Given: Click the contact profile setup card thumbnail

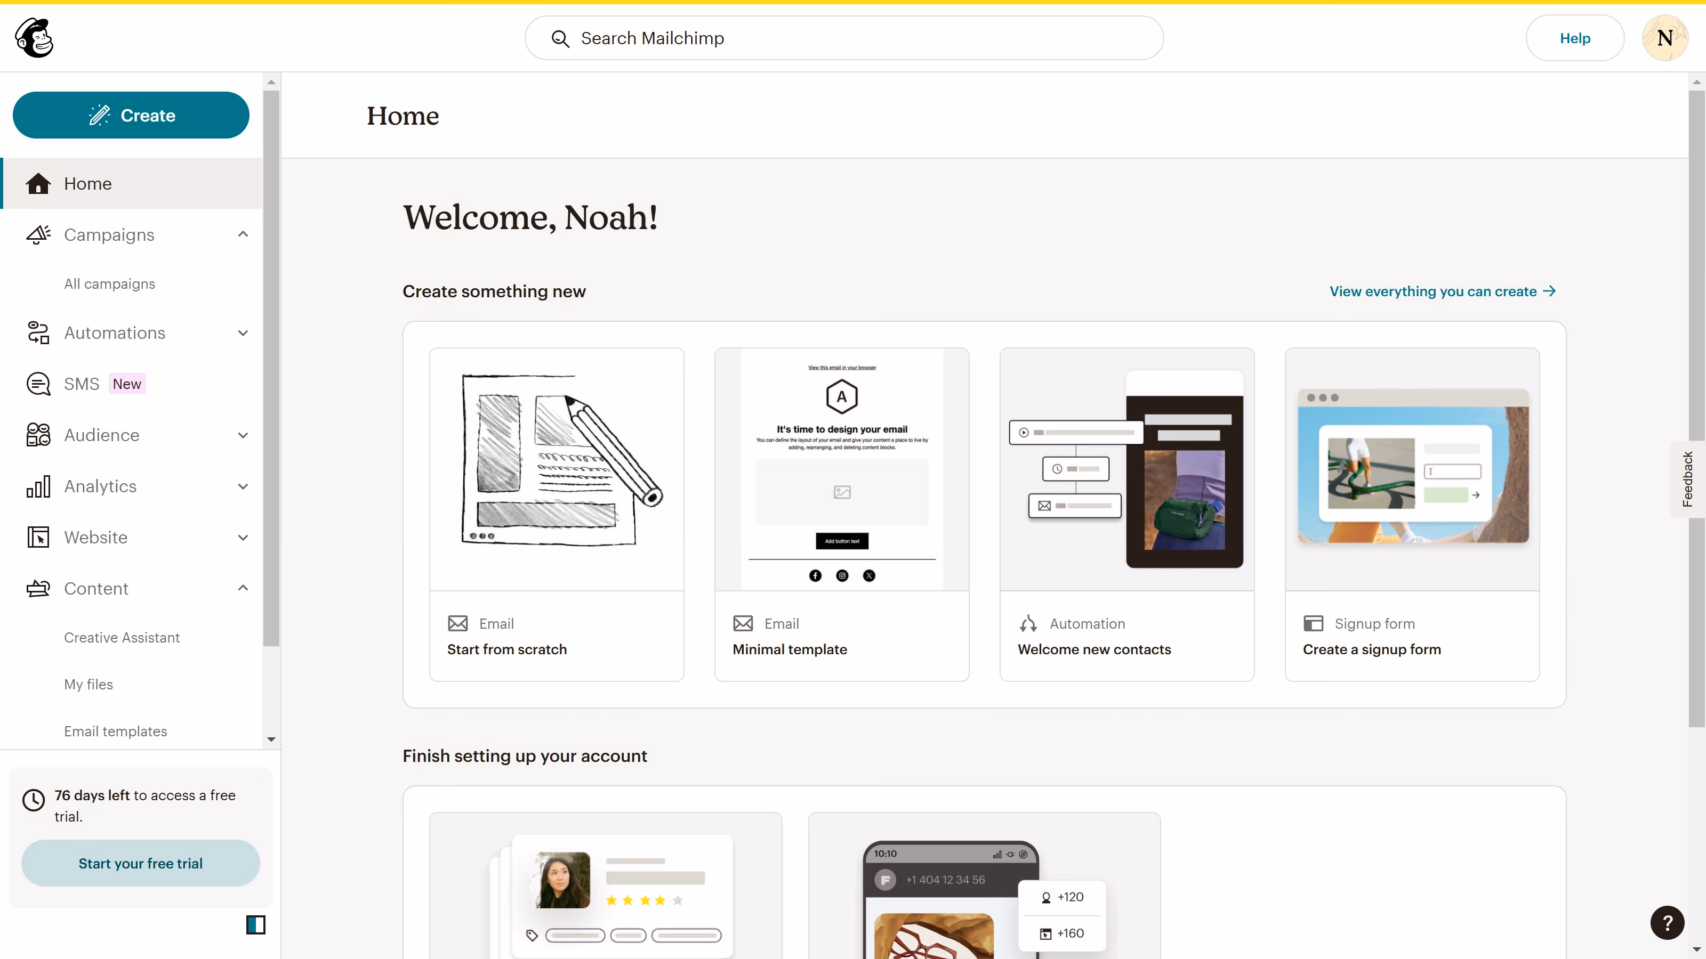Looking at the screenshot, I should pos(605,885).
